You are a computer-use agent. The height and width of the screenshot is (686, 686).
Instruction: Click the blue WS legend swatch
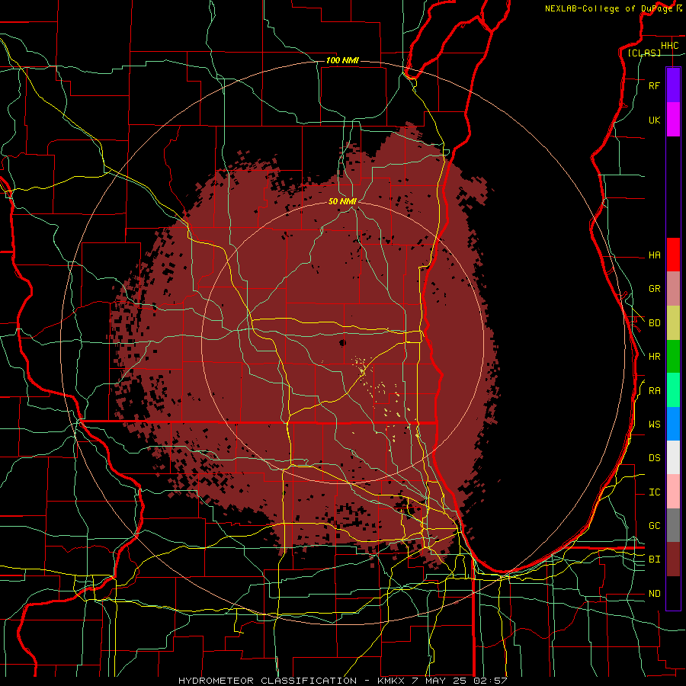(673, 424)
